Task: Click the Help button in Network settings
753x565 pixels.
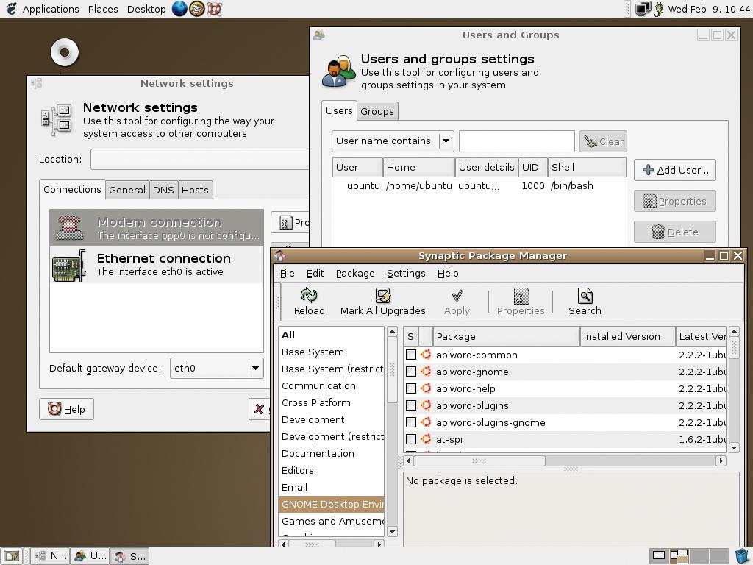Action: coord(66,409)
